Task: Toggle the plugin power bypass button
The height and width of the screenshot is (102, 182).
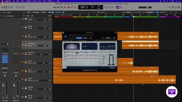Action: 65,37
